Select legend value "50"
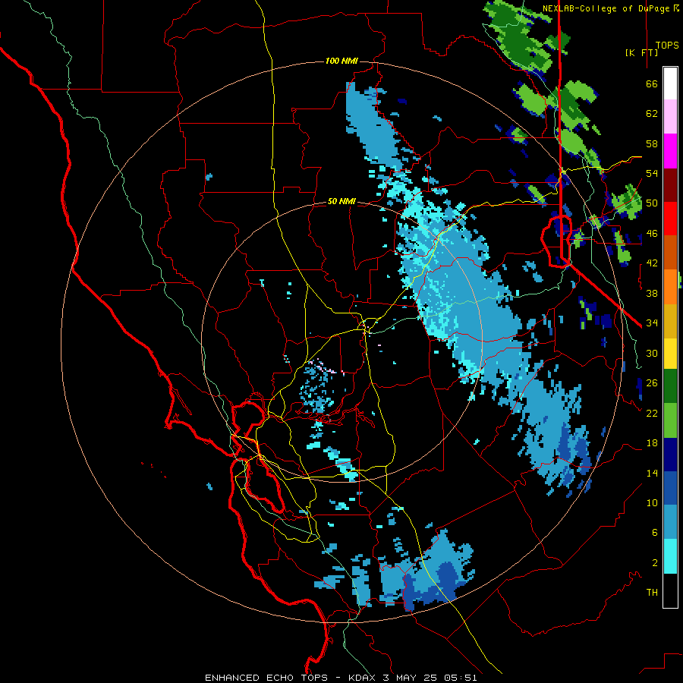Screen dimensions: 683x683 point(652,203)
